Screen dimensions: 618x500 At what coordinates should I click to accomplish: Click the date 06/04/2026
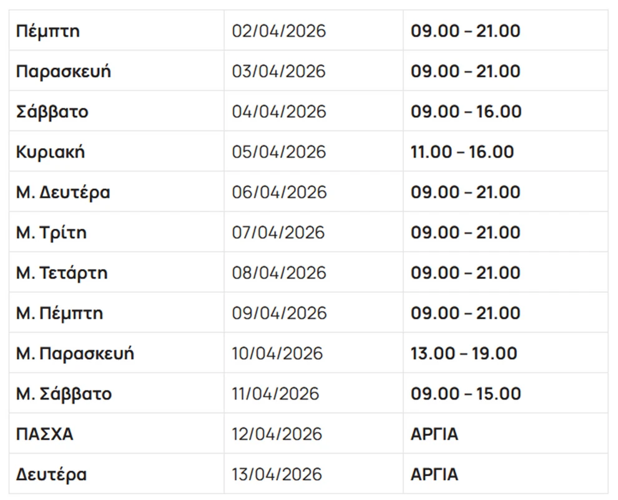coord(278,192)
